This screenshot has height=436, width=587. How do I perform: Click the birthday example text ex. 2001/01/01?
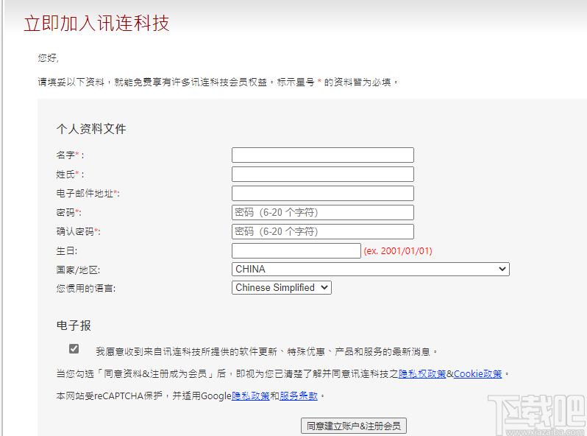(x=397, y=251)
